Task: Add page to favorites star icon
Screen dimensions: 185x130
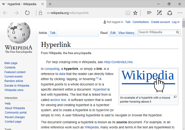Action: (x=135, y=13)
